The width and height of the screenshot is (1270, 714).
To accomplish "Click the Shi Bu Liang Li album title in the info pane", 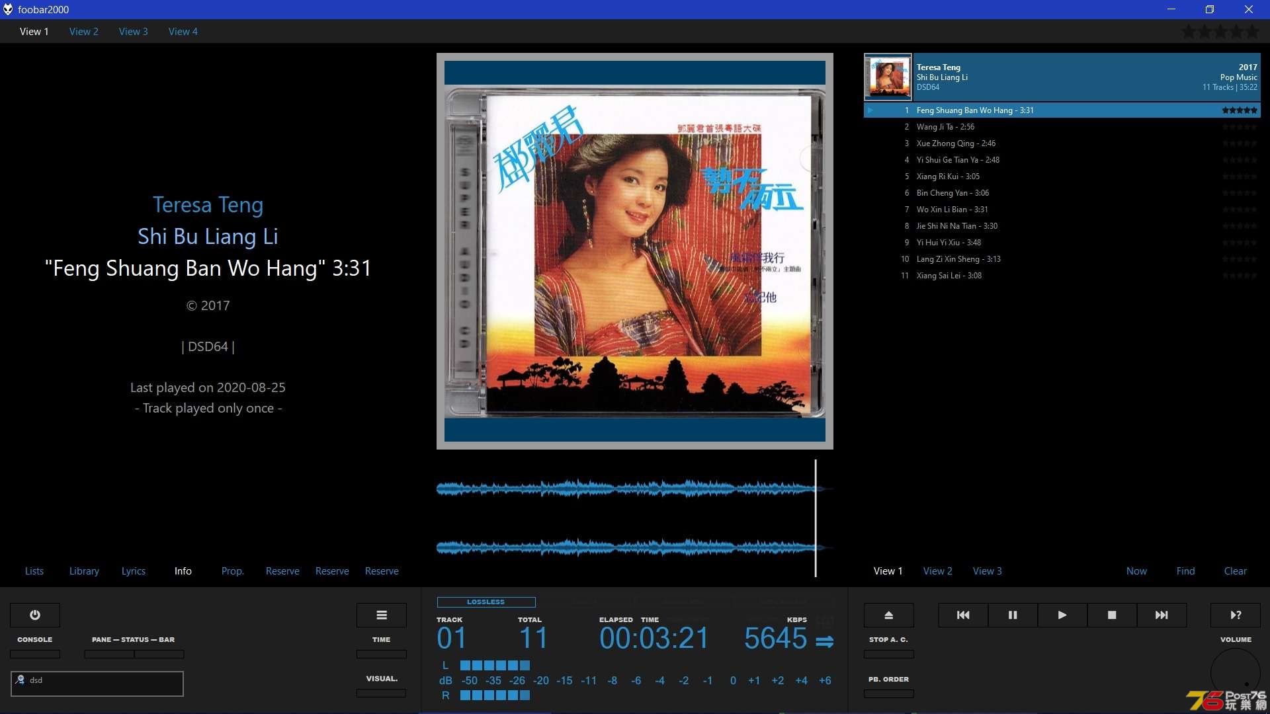I will tap(208, 237).
